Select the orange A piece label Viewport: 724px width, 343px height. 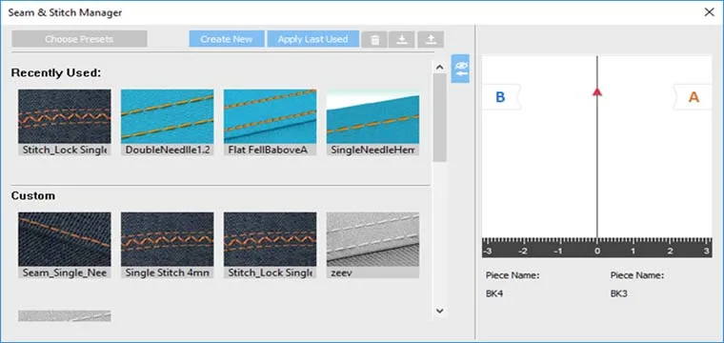pos(693,97)
